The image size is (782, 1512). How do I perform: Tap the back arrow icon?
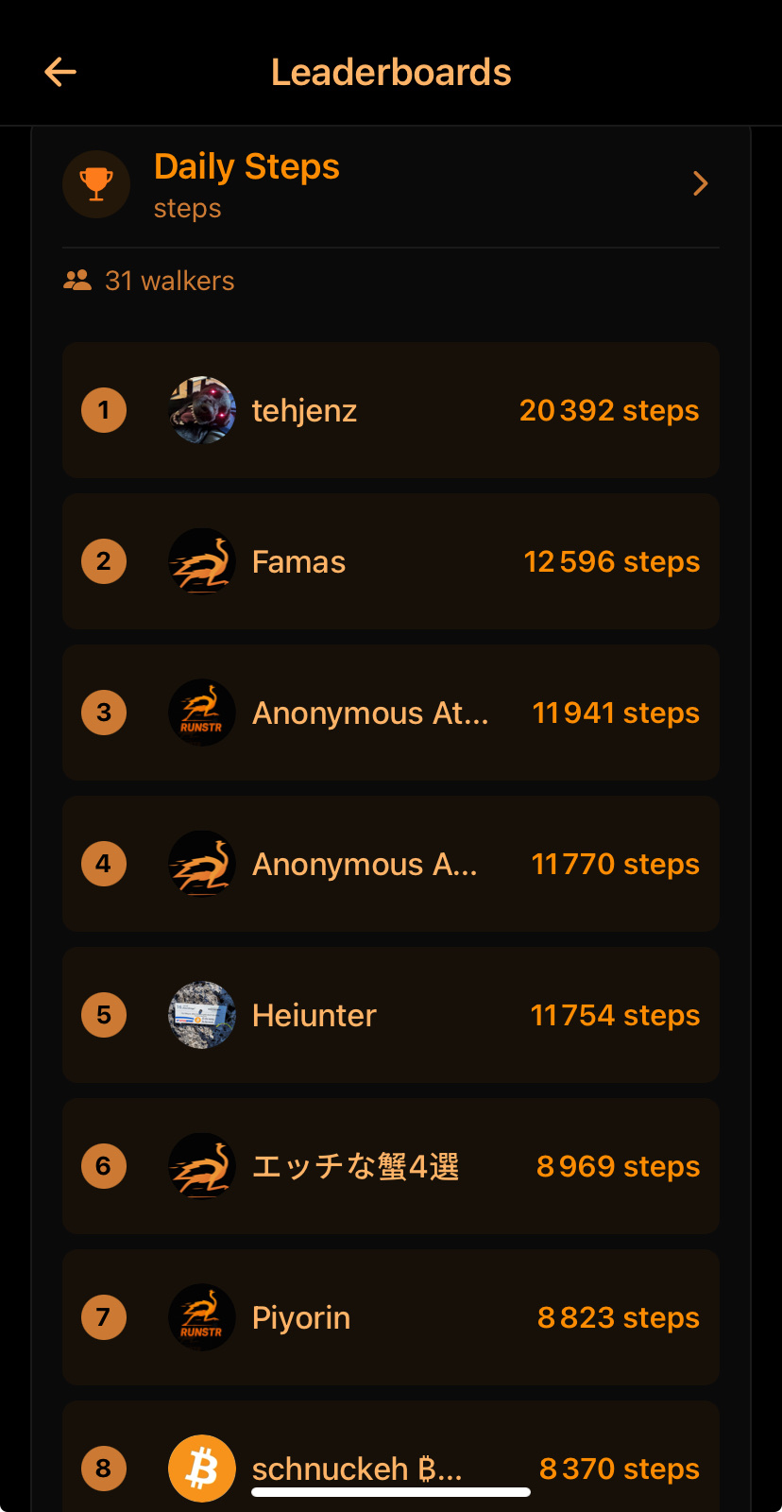coord(60,72)
